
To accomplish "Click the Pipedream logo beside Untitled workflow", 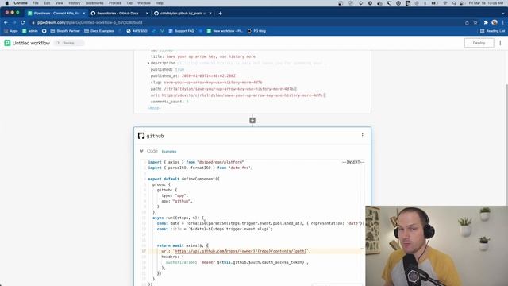I will tap(7, 43).
